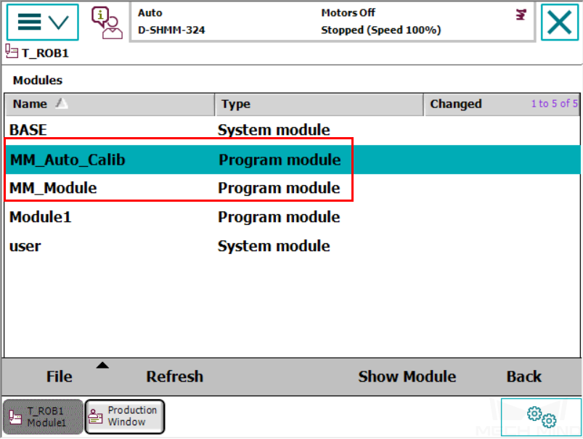583x439 pixels.
Task: Open the File menu
Action: point(60,377)
